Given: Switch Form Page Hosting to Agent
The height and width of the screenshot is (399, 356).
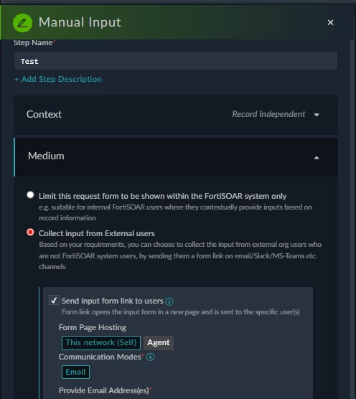Looking at the screenshot, I should 159,343.
